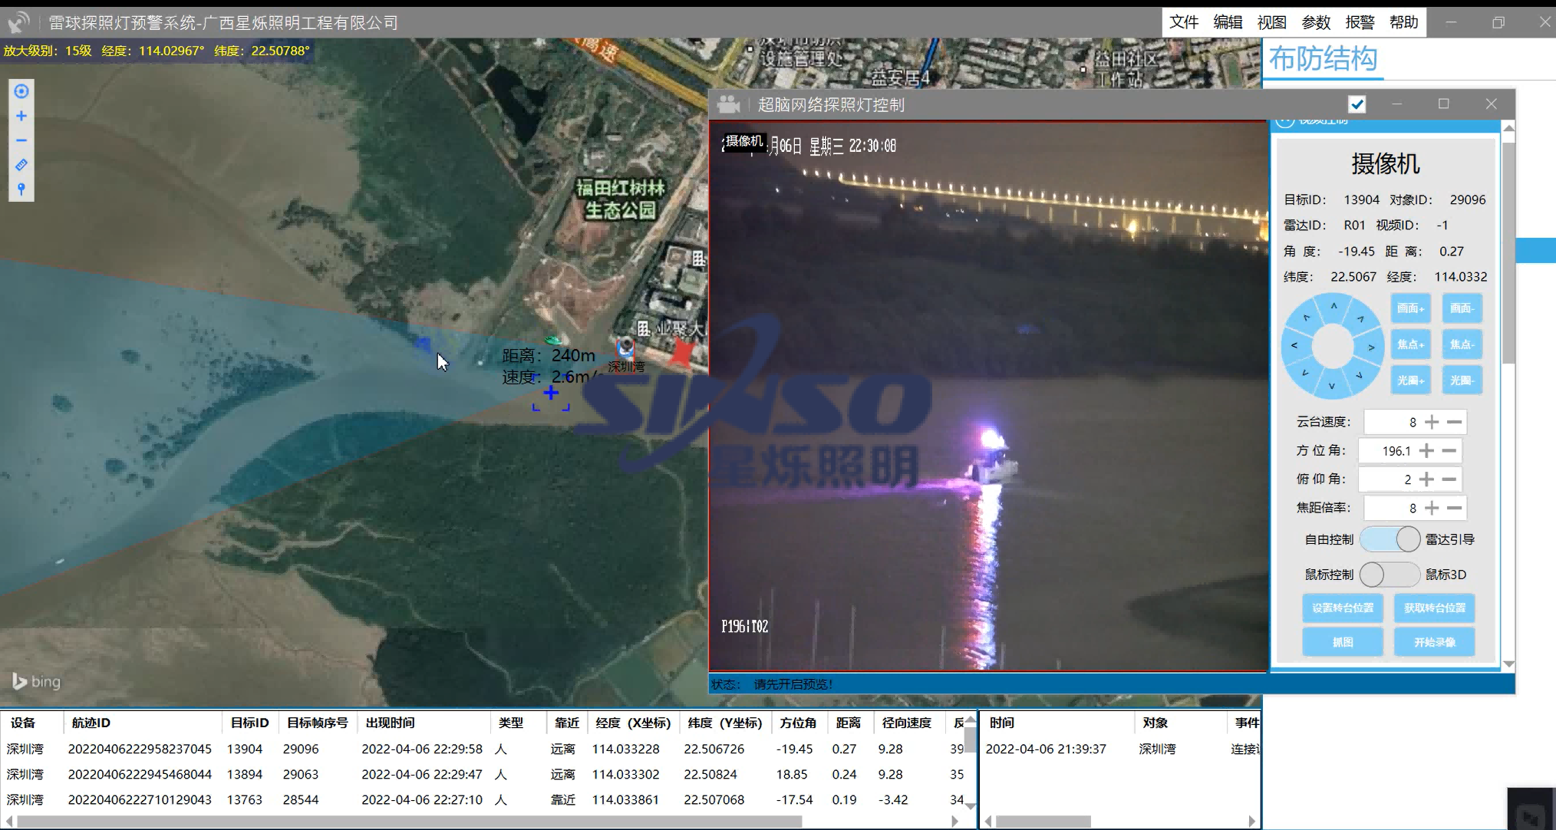The width and height of the screenshot is (1556, 830).
Task: Toggle free control / radar guidance switch
Action: click(1390, 539)
